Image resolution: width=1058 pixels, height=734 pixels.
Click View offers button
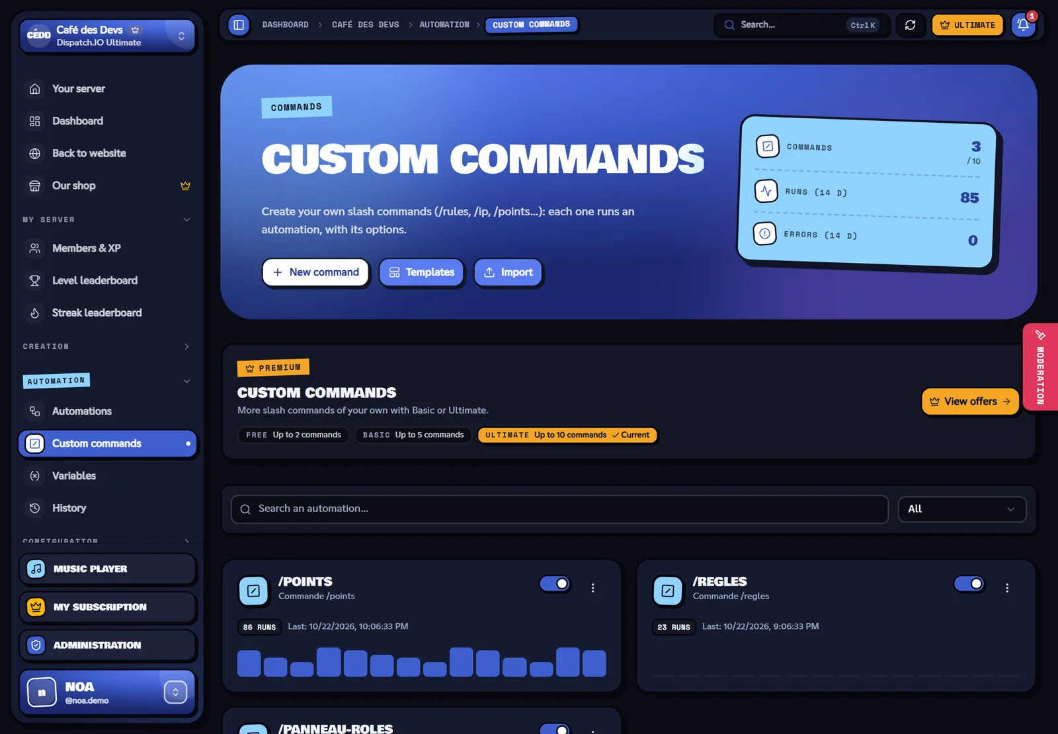pos(970,402)
